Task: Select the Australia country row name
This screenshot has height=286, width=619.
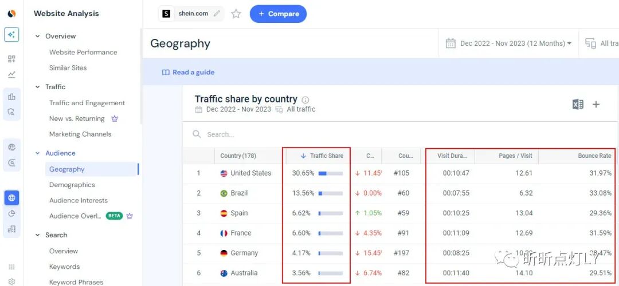Action: click(244, 273)
